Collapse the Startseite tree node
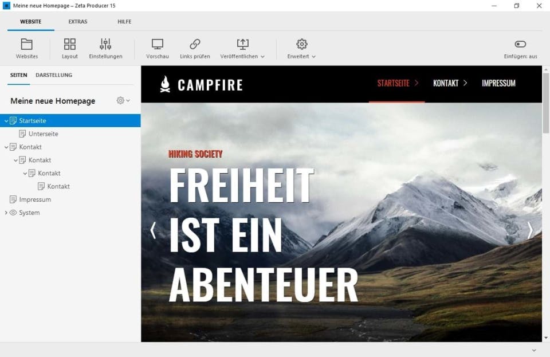The width and height of the screenshot is (550, 357). [x=6, y=121]
